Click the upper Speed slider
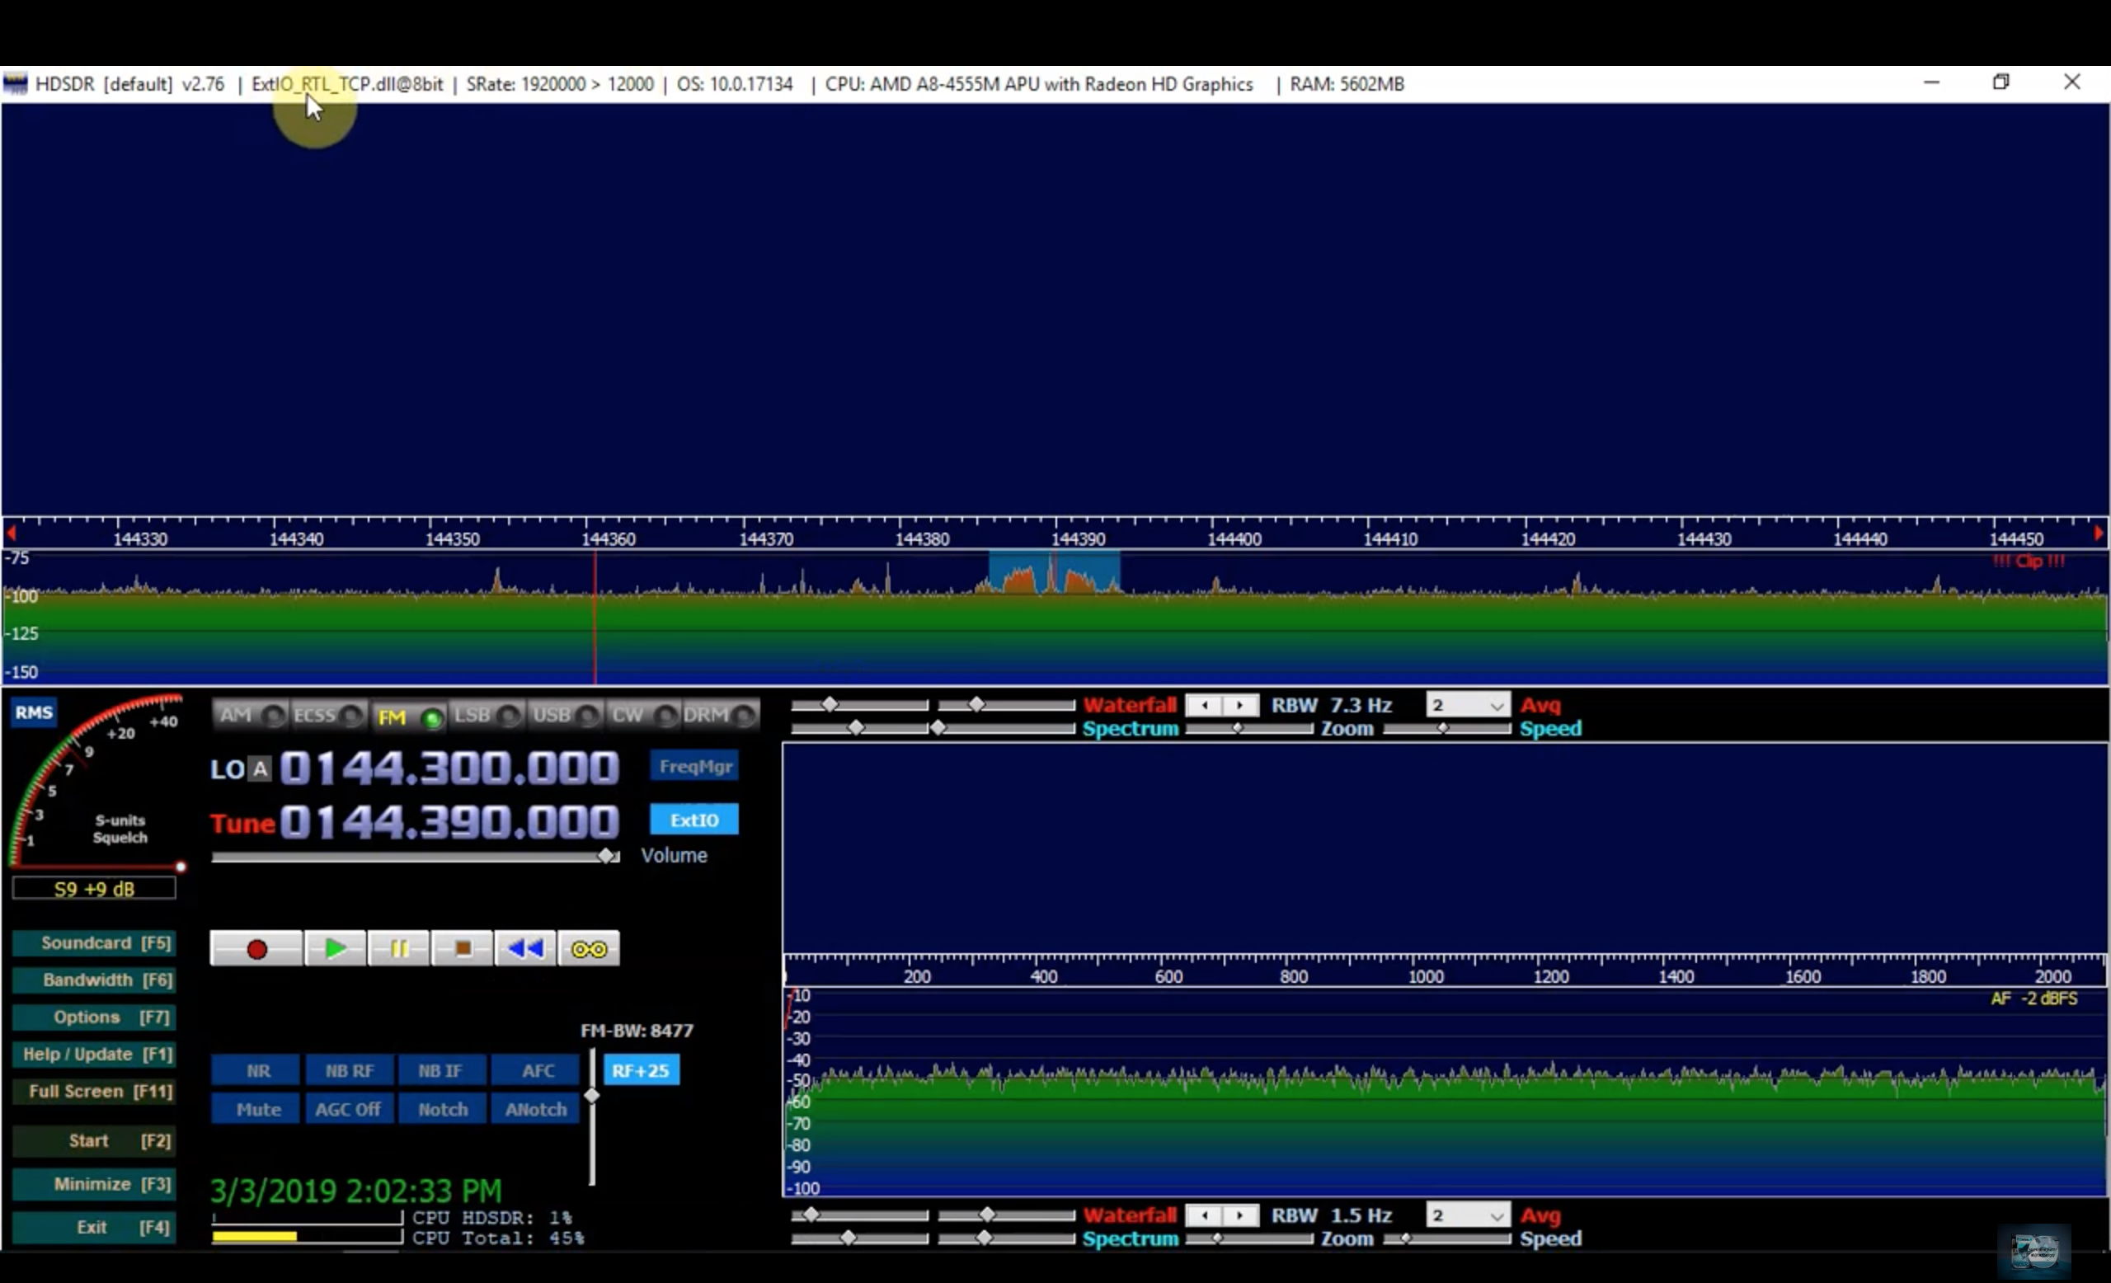The width and height of the screenshot is (2111, 1283). tap(1447, 729)
